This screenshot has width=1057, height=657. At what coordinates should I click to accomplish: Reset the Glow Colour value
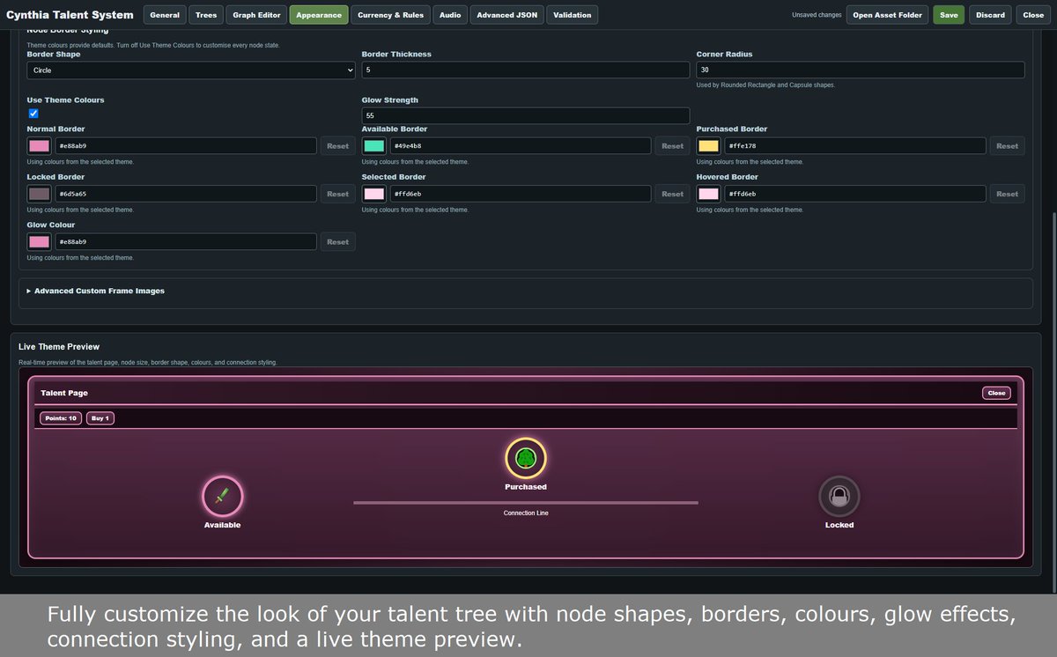(338, 241)
